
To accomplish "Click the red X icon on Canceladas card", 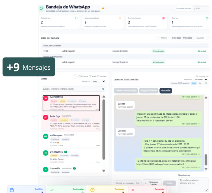I will pos(133,190).
